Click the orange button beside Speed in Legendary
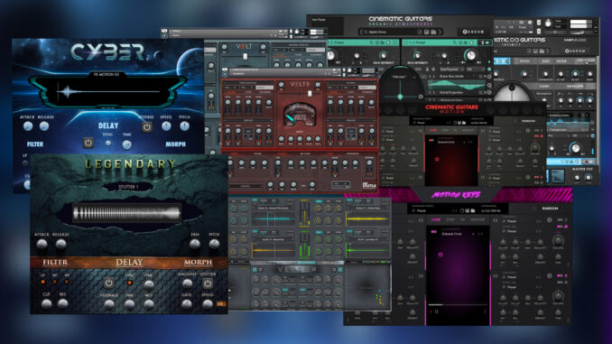This screenshot has height=344, width=612. pos(220,303)
